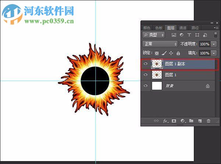The image size is (221, 164).
Task: Lock image pixels brush icon
Action: pos(164,53)
